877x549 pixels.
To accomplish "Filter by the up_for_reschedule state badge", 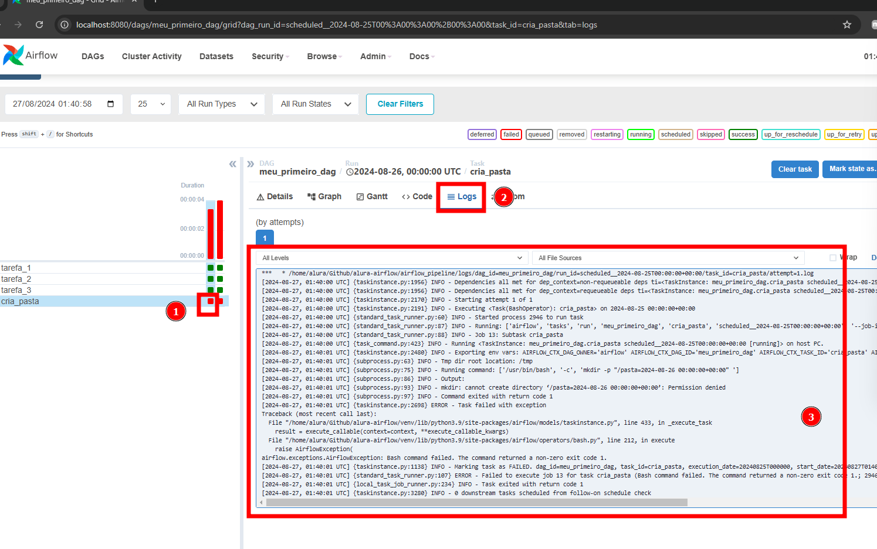I will coord(791,134).
